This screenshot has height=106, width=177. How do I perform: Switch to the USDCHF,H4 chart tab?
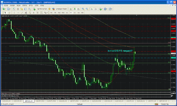[18, 101]
